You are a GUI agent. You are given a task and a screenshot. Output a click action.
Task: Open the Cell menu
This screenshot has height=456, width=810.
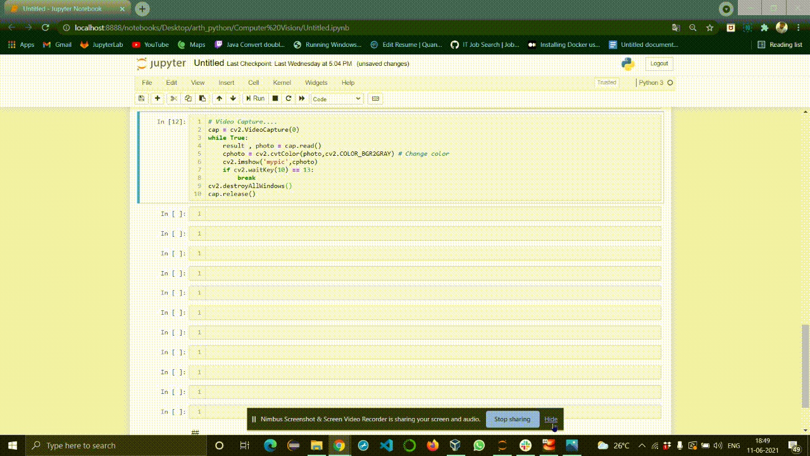(x=254, y=83)
